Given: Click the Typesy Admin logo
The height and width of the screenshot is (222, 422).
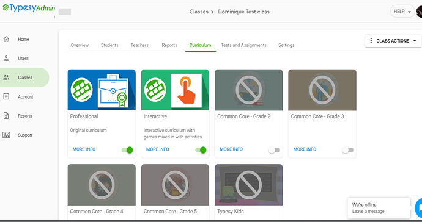Looking at the screenshot, I should [29, 8].
